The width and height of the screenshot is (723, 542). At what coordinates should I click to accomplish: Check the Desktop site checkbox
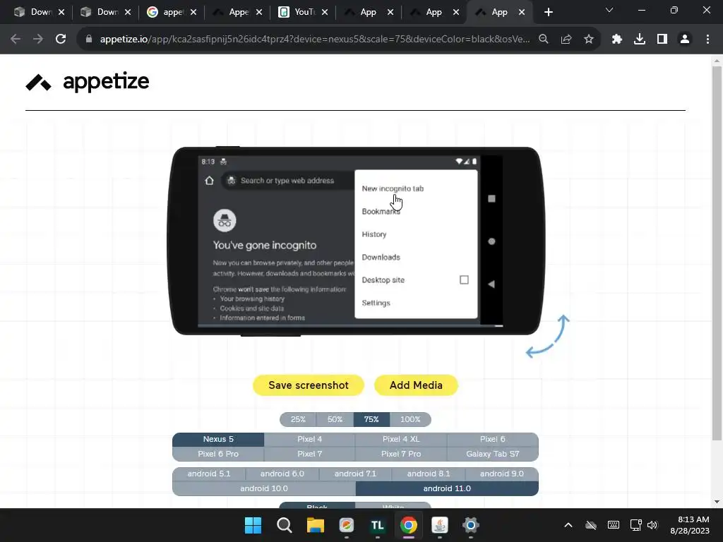464,279
